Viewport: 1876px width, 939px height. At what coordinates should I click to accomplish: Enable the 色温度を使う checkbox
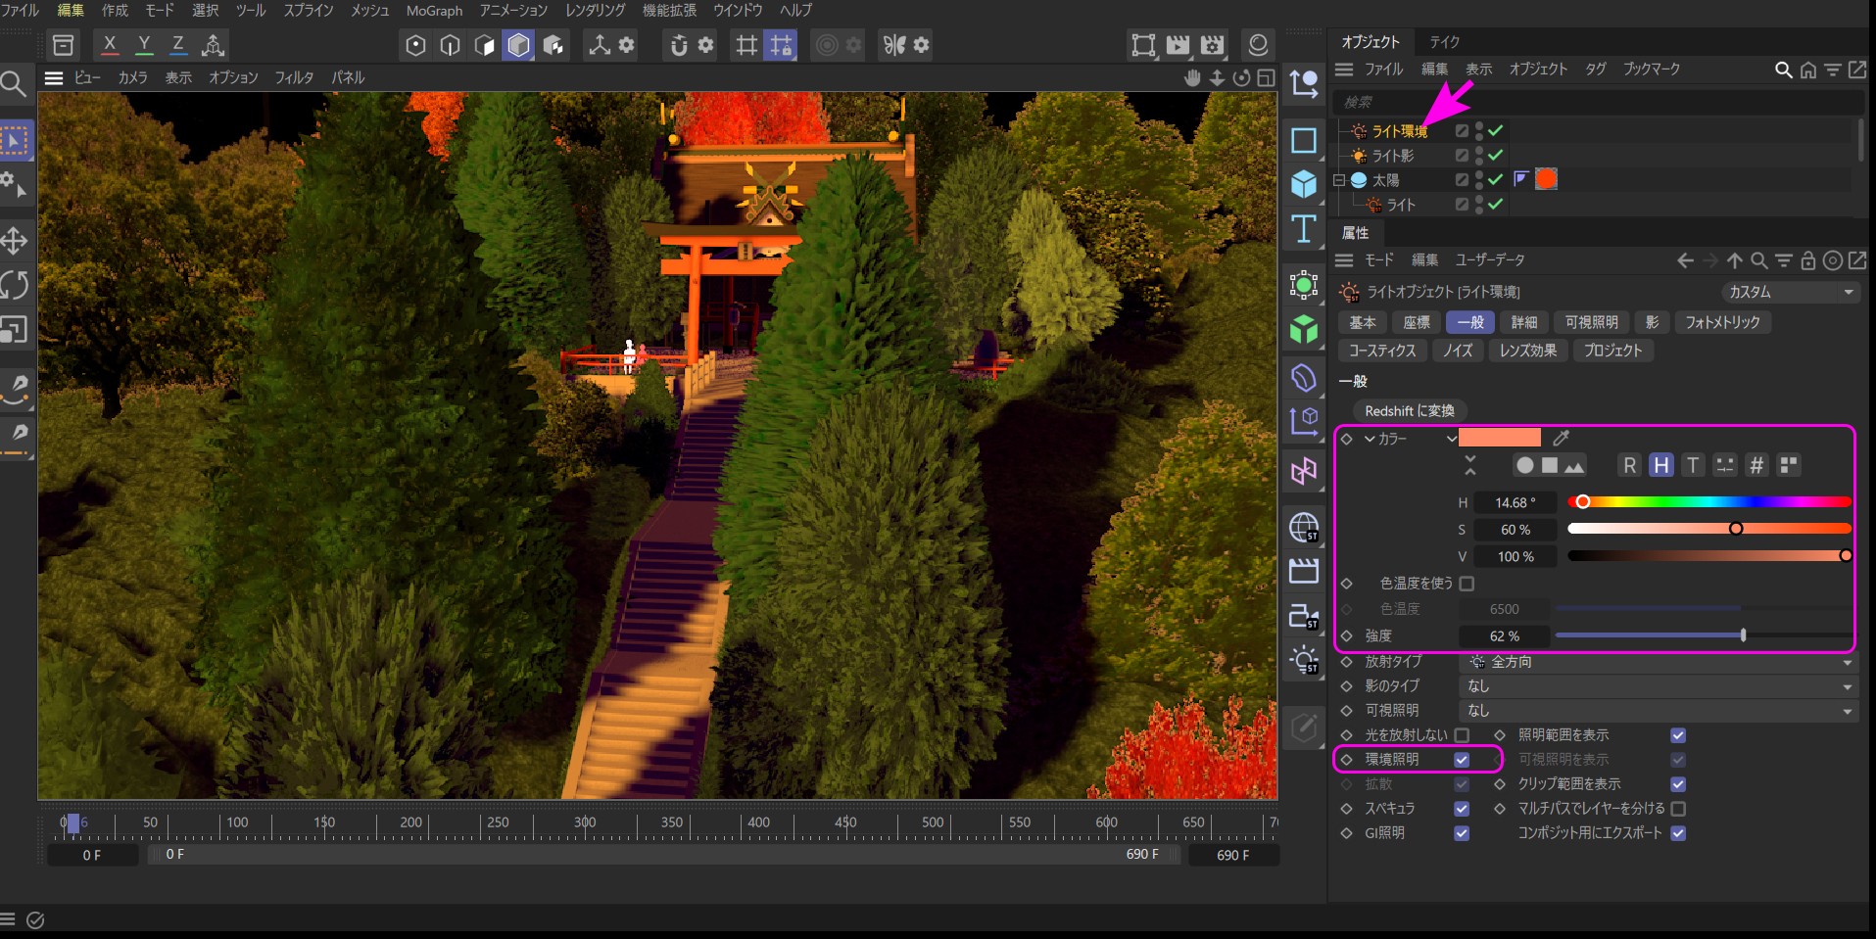pyautogui.click(x=1467, y=584)
